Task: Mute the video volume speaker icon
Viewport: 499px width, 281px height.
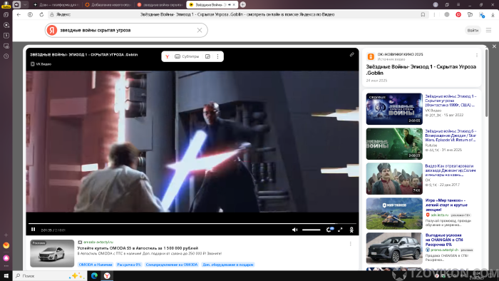Action: pos(294,230)
